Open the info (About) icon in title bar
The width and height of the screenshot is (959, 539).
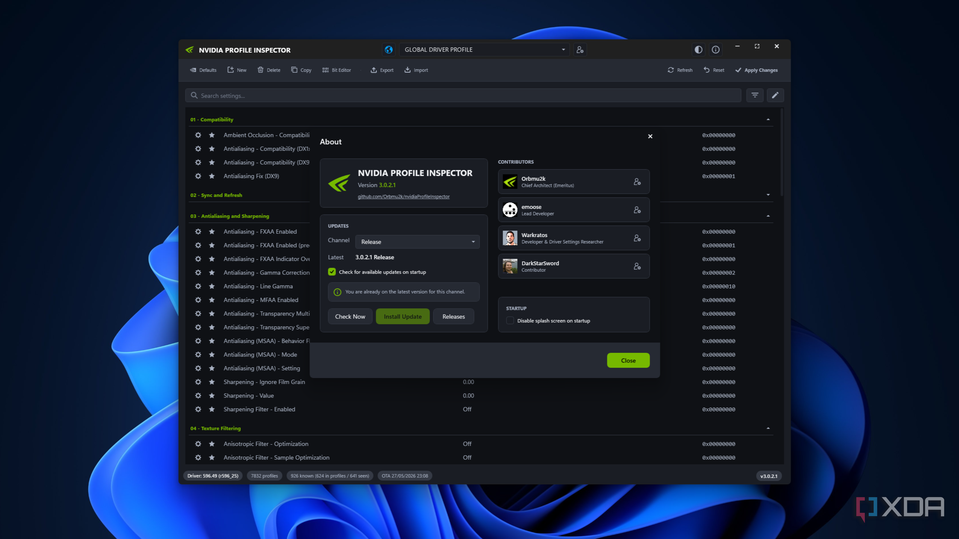click(x=715, y=50)
